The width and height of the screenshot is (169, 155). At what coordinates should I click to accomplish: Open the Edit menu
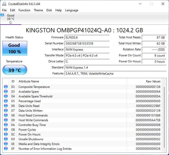[13, 10]
